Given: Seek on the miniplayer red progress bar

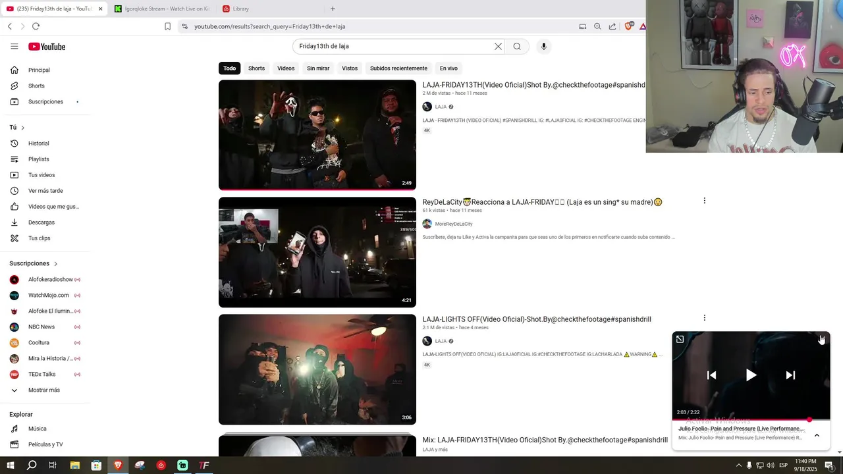Looking at the screenshot, I should 751,419.
